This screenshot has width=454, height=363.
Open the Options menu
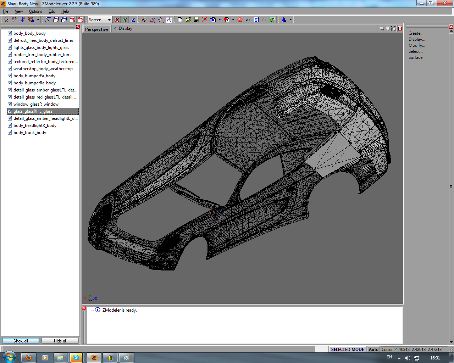[x=35, y=11]
